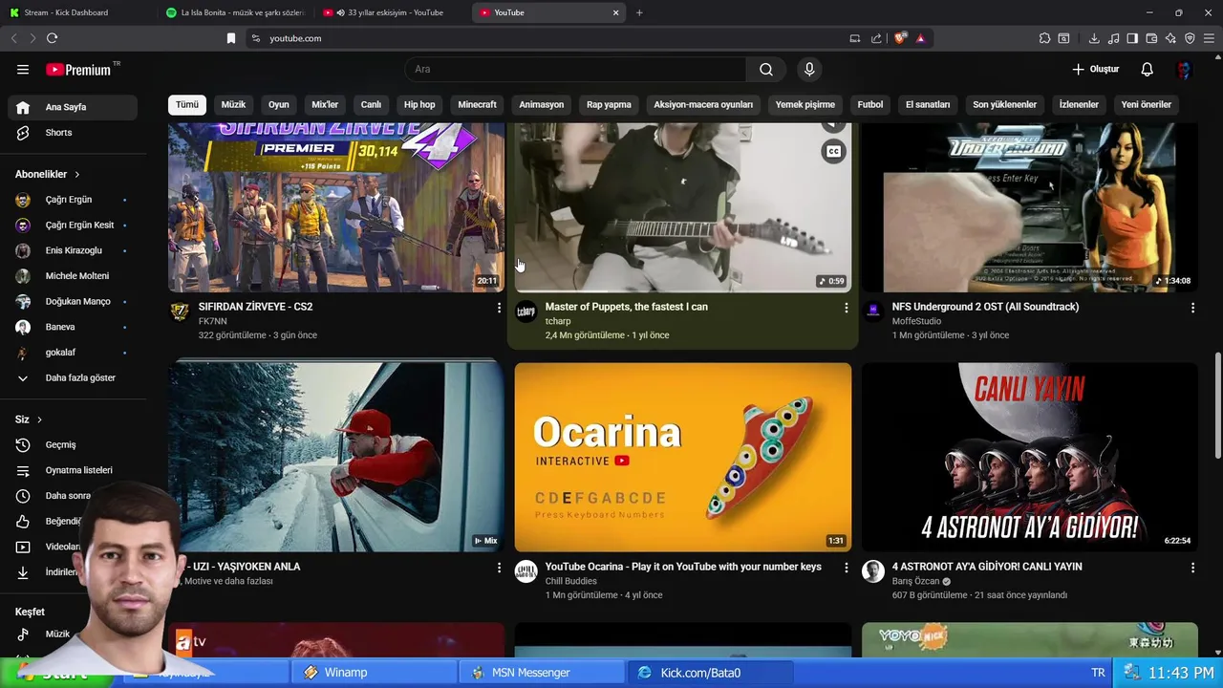This screenshot has height=688, width=1223.
Task: Select the Yeni öneriler chip
Action: pyautogui.click(x=1146, y=104)
